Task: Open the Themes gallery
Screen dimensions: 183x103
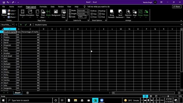Action: click(4, 14)
